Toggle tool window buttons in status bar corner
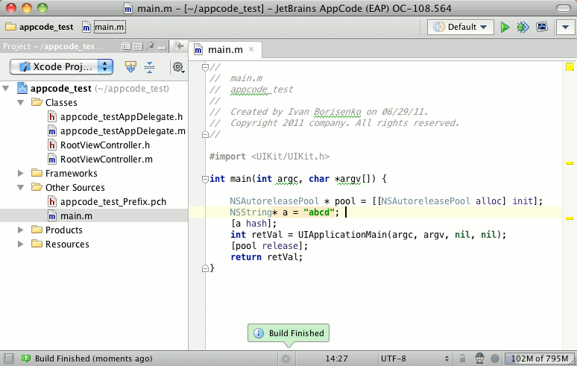 (8, 359)
